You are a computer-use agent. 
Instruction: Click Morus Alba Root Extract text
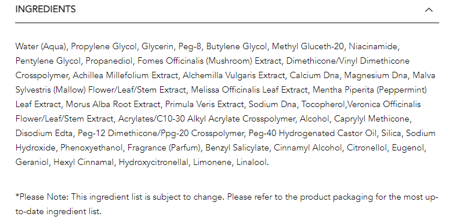tap(113, 104)
